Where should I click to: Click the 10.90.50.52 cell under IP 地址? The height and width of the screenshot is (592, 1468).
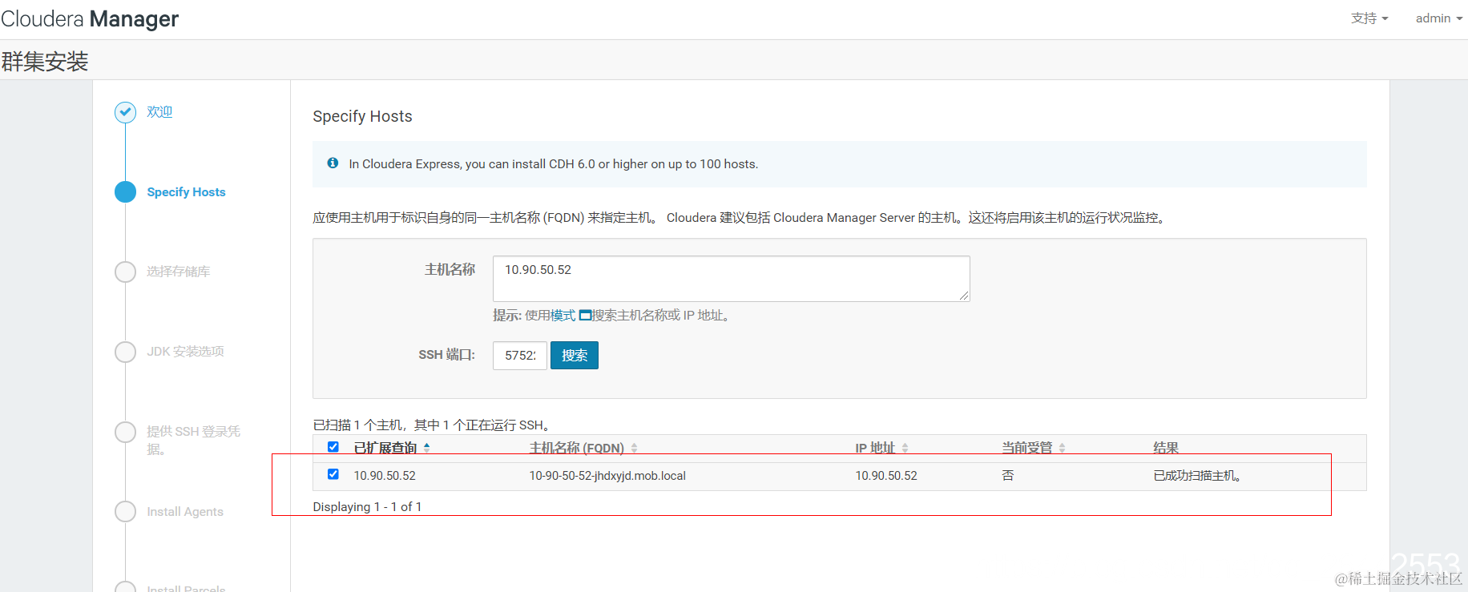[886, 476]
